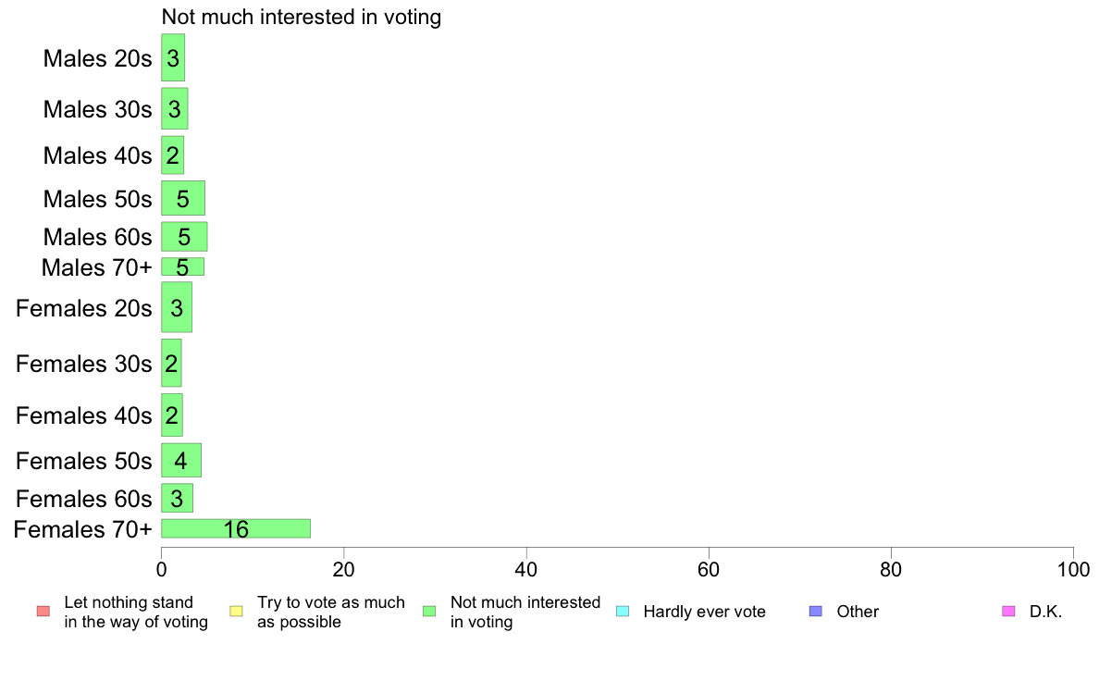Click the red 'Let nothing stand' legend swatch
The height and width of the screenshot is (681, 1099).
[x=43, y=612]
